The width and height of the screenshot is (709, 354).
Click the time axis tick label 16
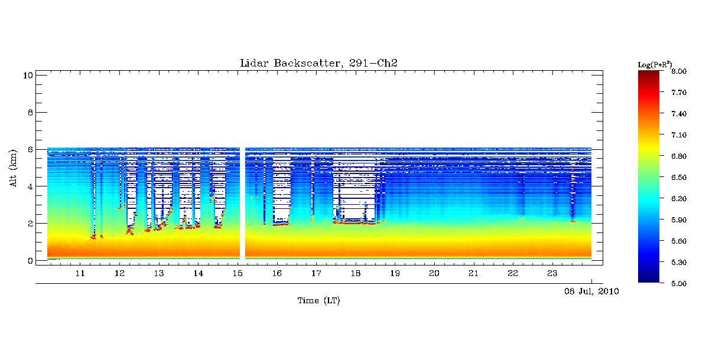coord(277,274)
